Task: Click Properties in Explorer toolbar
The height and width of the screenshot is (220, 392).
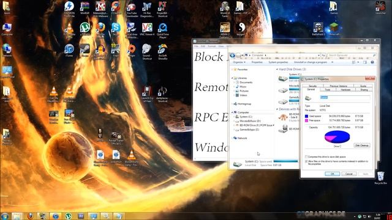Action: point(257,62)
